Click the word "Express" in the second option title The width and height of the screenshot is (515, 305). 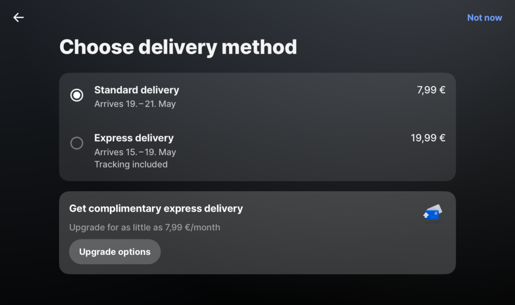tap(113, 138)
